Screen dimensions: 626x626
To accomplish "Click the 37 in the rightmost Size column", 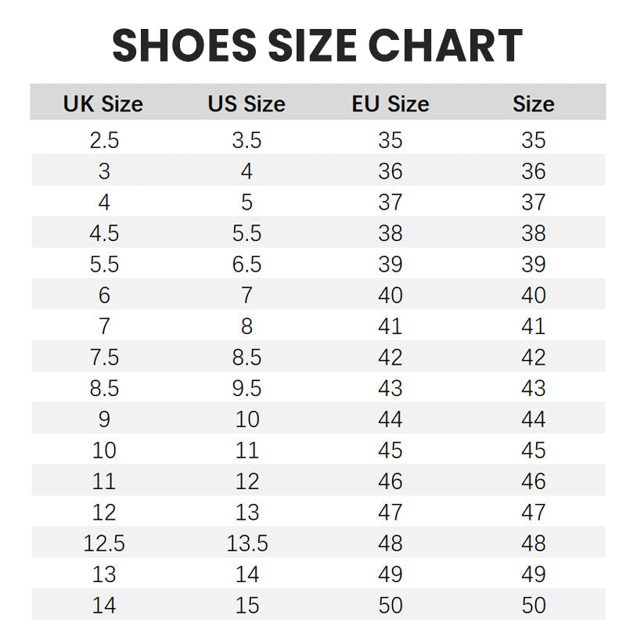I will point(533,203).
